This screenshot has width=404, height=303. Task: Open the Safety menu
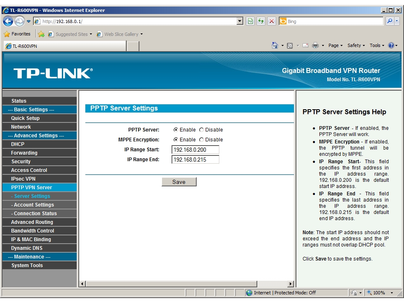(356, 46)
